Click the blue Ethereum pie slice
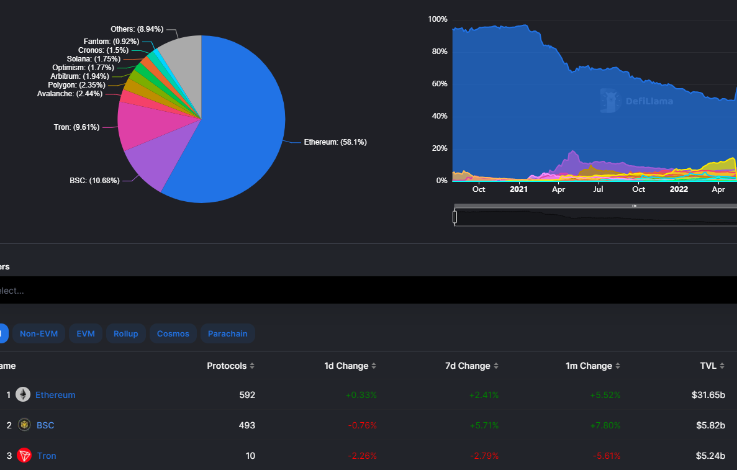The height and width of the screenshot is (470, 737). 242,124
